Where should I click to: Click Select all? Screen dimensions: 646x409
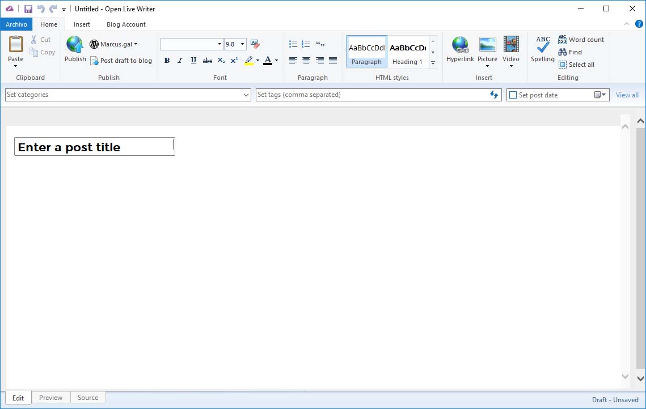pos(576,65)
